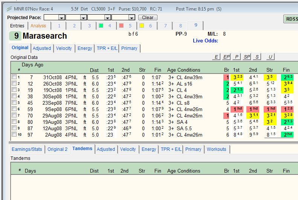Open the Tandems tab
Image resolution: width=298 pixels, height=200 pixels.
click(82, 149)
